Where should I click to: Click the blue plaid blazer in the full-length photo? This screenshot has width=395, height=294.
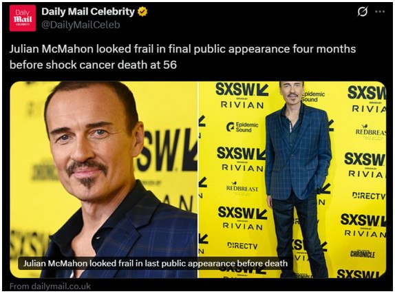(x=298, y=151)
